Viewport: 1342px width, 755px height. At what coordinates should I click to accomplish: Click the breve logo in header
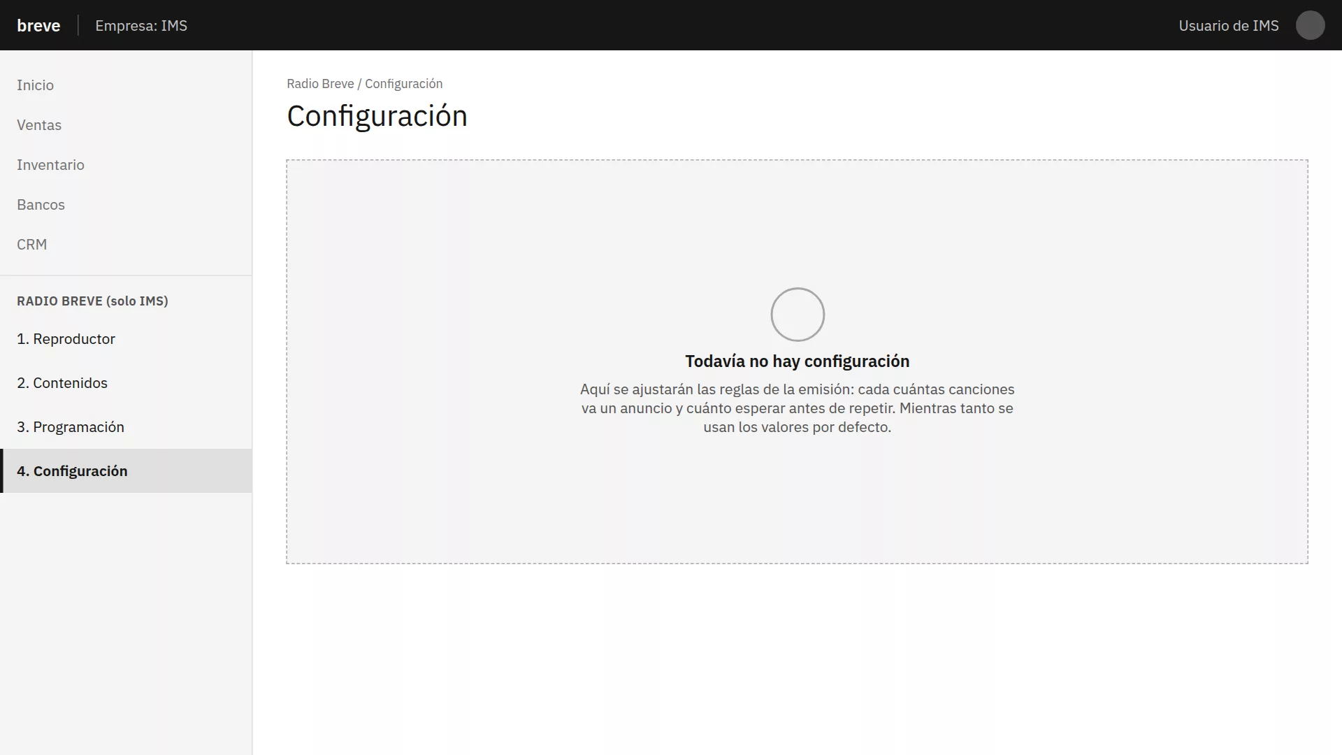tap(38, 26)
